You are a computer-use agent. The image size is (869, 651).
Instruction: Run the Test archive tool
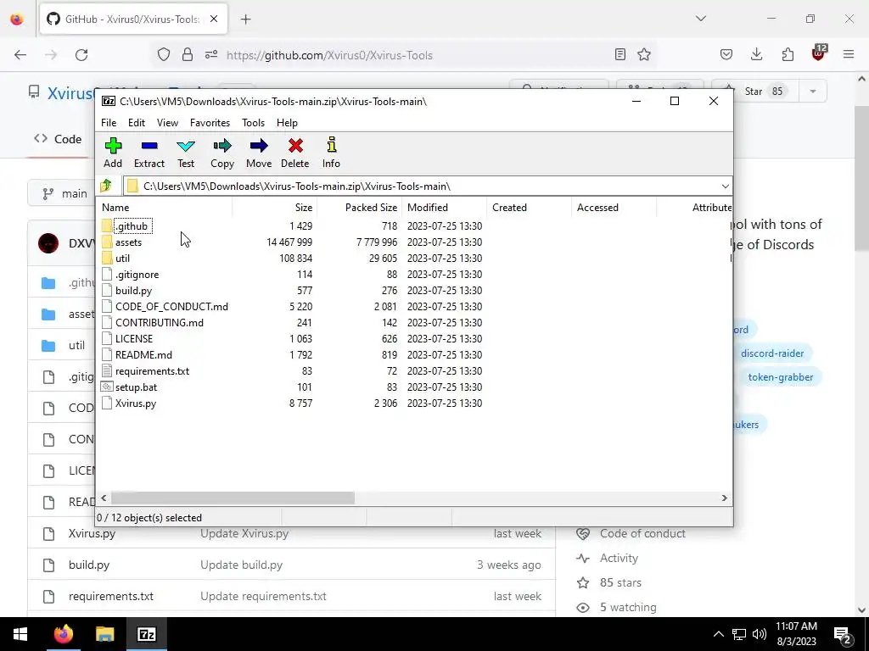pos(186,153)
